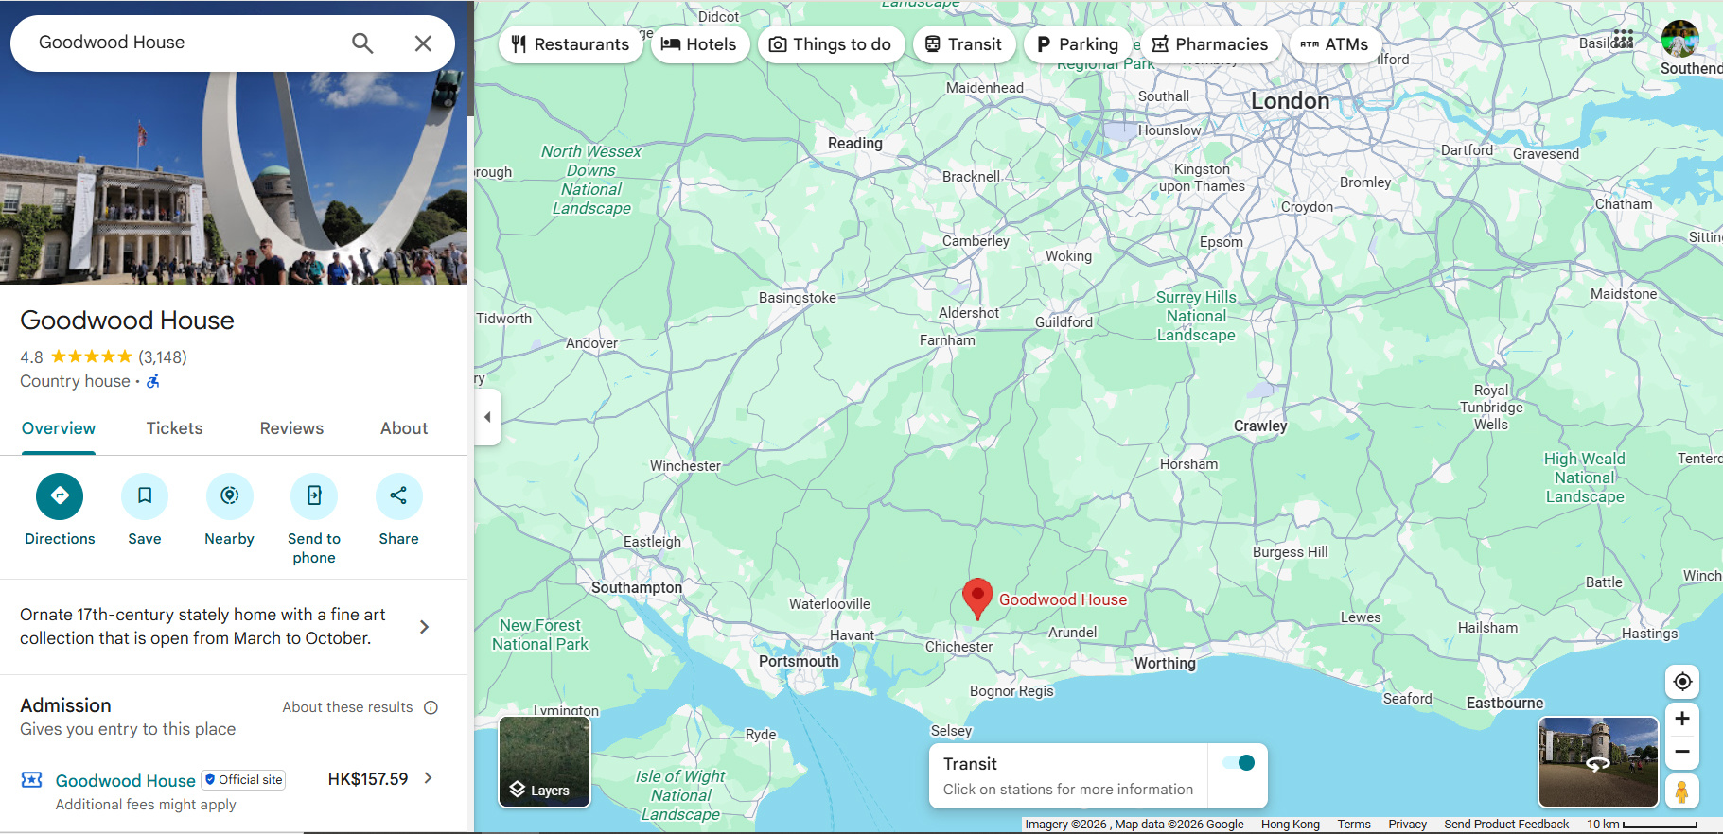Toggle the Transit layer switch
Image resolution: width=1723 pixels, height=834 pixels.
click(1238, 763)
